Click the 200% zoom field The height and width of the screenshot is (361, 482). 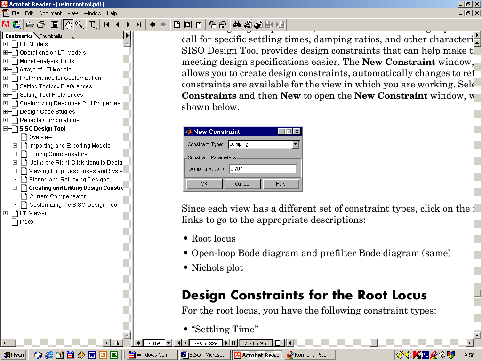[154, 343]
